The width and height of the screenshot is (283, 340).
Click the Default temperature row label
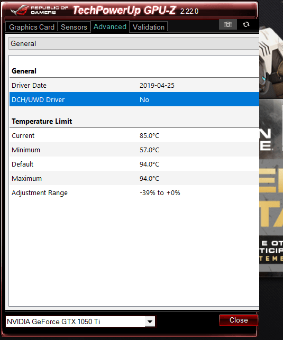(23, 164)
